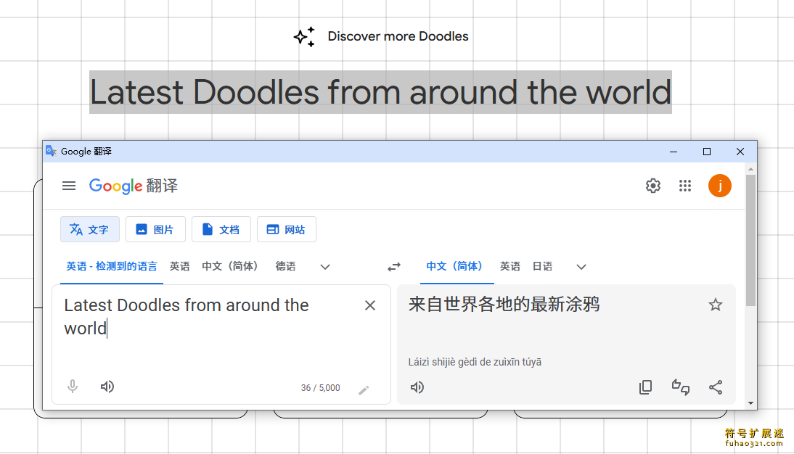This screenshot has width=794, height=454.
Task: Click the 36 / 5,000 character counter
Action: coord(321,388)
